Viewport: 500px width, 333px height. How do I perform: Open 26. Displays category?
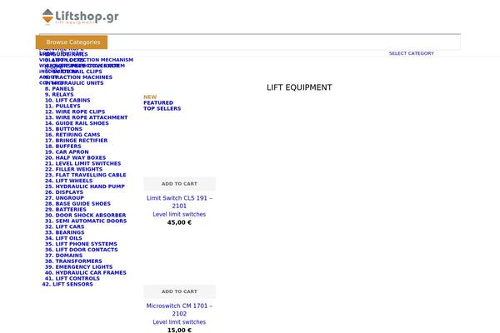64,192
